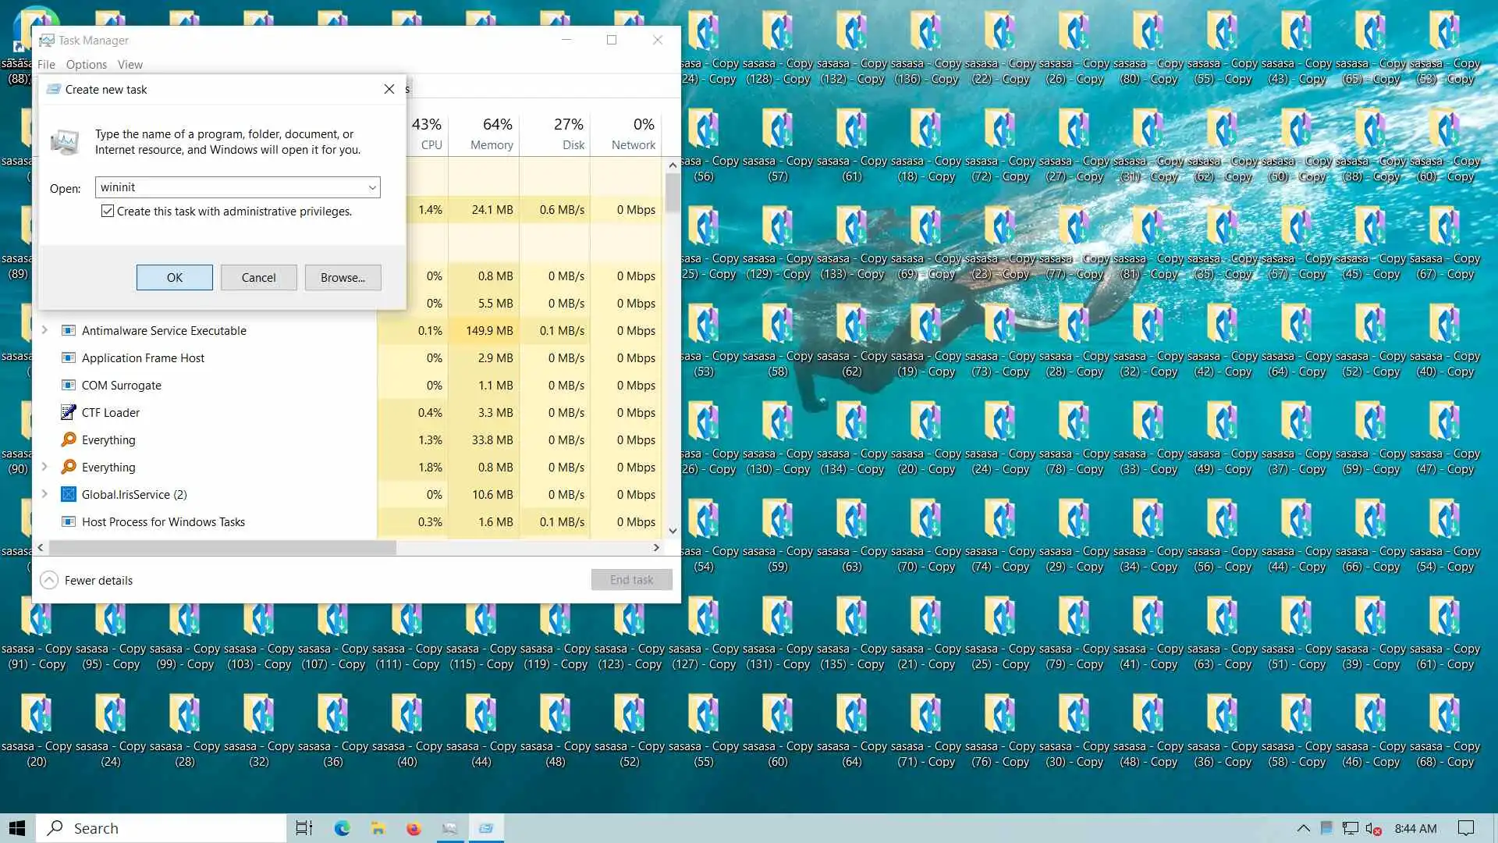Viewport: 1498px width, 843px height.
Task: Click the CTF Loader process icon
Action: click(x=69, y=412)
